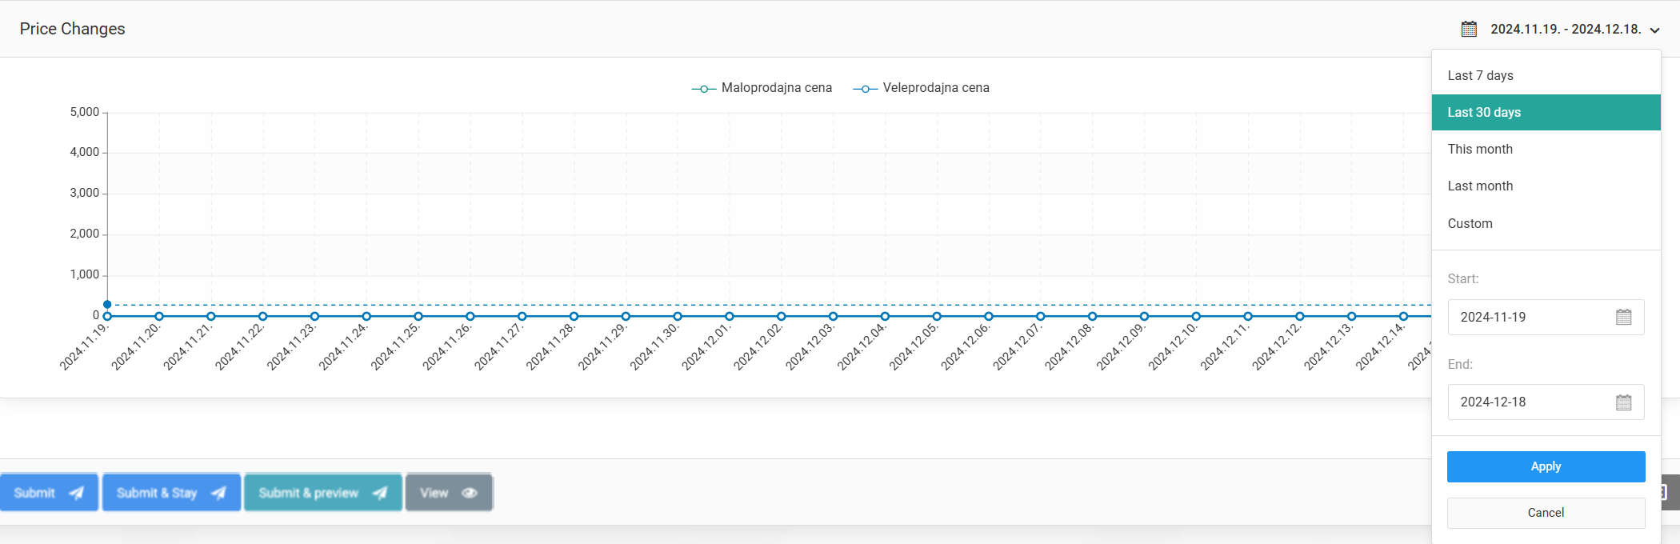This screenshot has width=1680, height=544.
Task: Pick Last month from range list
Action: pyautogui.click(x=1480, y=186)
